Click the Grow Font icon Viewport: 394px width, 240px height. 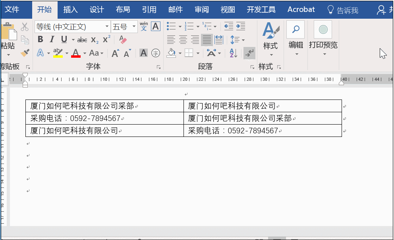click(115, 53)
